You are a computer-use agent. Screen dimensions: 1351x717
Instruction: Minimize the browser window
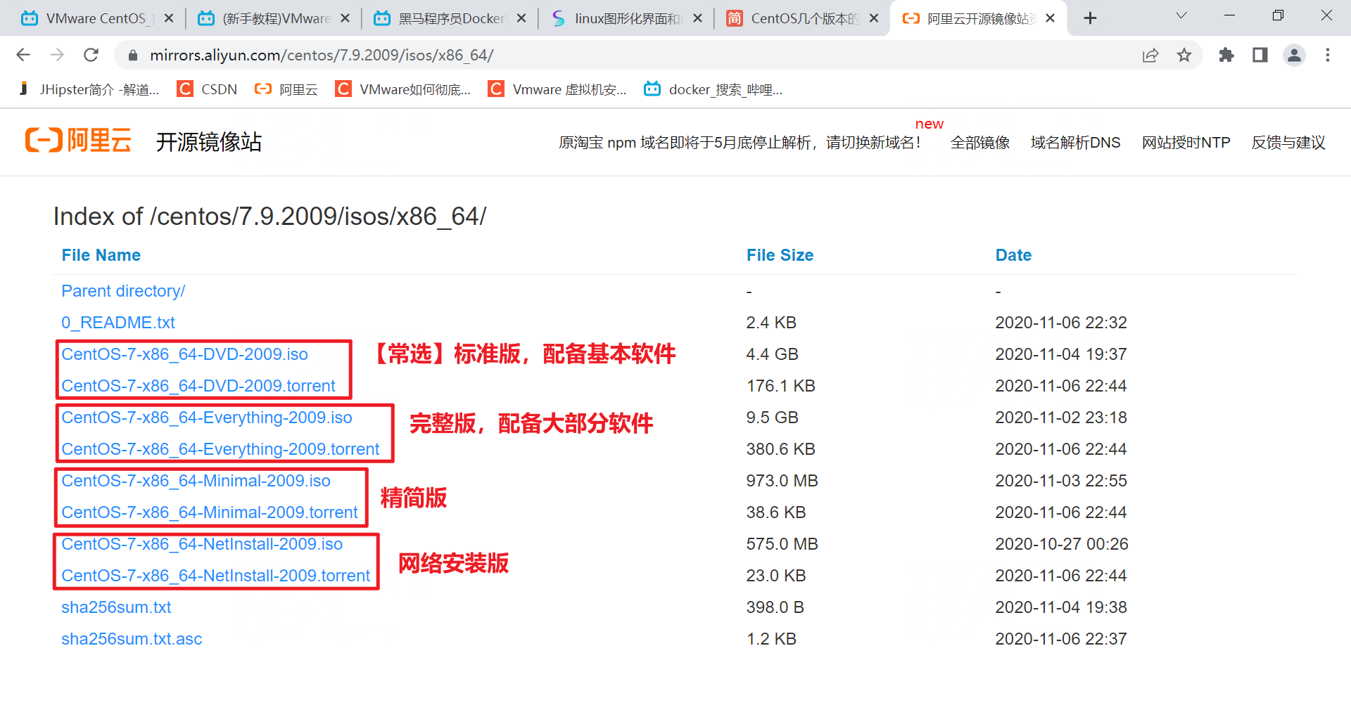[x=1229, y=15]
